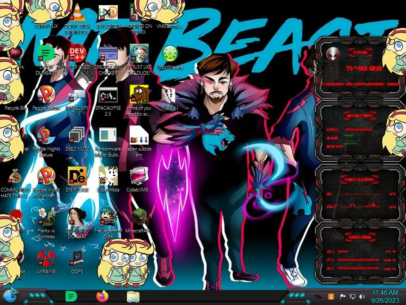Click the SWAP label in System widget
This screenshot has height=305, width=406.
tap(334, 146)
